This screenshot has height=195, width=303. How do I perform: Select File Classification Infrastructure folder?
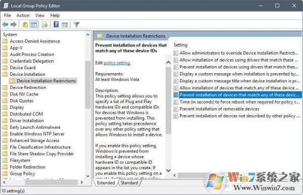click(x=40, y=147)
